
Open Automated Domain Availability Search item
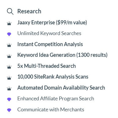[61, 88]
